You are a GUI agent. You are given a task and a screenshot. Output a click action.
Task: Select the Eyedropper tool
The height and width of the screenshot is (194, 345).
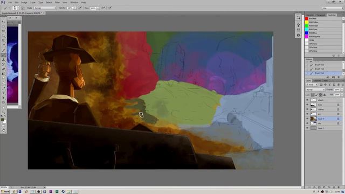point(3,45)
